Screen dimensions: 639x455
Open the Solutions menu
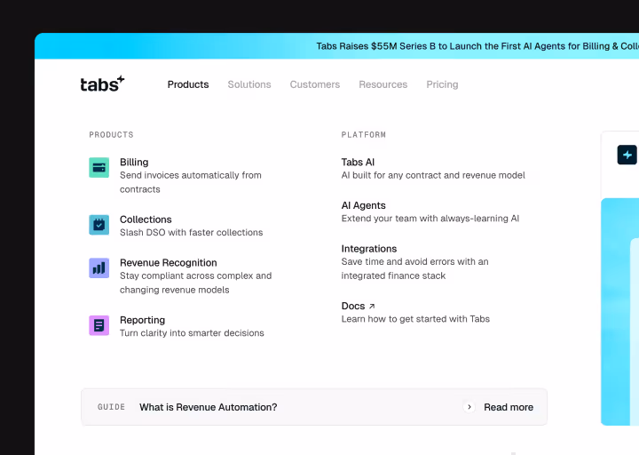[x=249, y=84]
